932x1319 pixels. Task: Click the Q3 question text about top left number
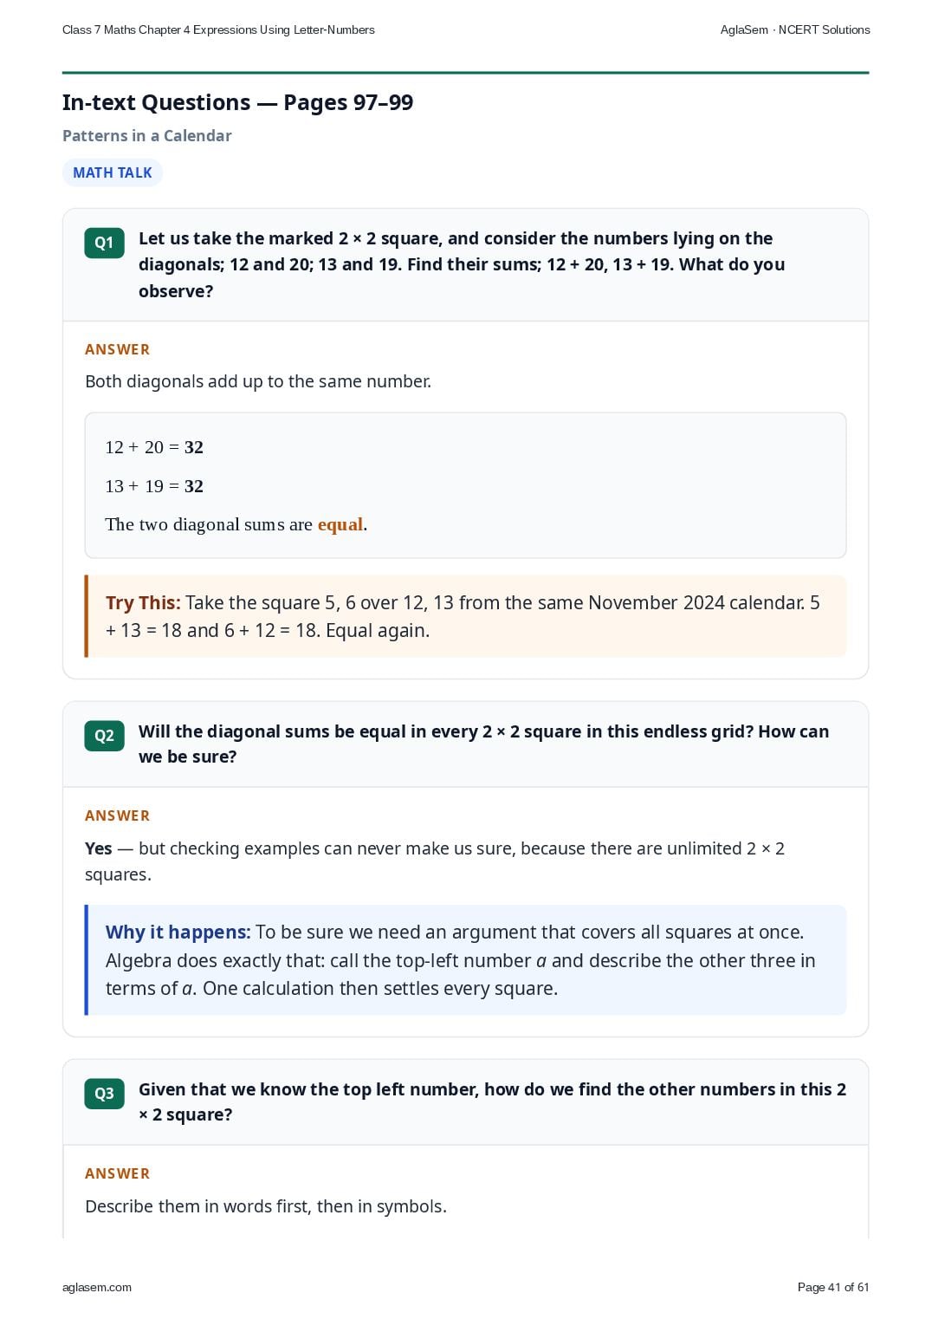coord(492,1101)
